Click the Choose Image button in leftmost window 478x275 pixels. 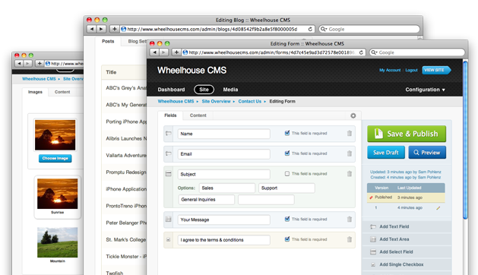55,158
